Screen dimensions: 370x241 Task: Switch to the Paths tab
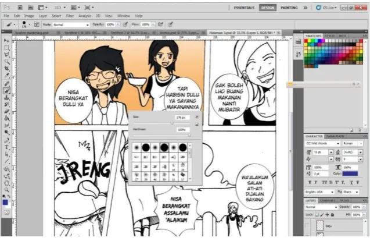(x=344, y=201)
